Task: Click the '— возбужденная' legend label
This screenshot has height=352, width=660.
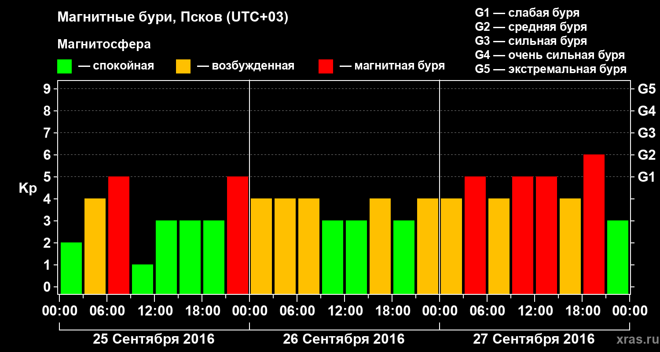Action: click(x=246, y=66)
